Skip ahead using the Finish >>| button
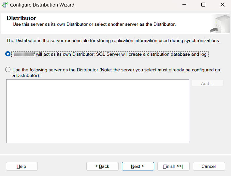Screen dimensions: 231x176 click(173, 166)
